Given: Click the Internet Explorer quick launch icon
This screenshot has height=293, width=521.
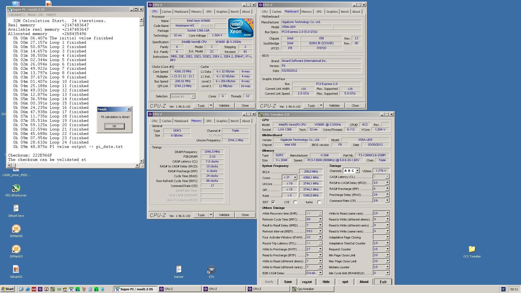Looking at the screenshot, I should pos(28,289).
